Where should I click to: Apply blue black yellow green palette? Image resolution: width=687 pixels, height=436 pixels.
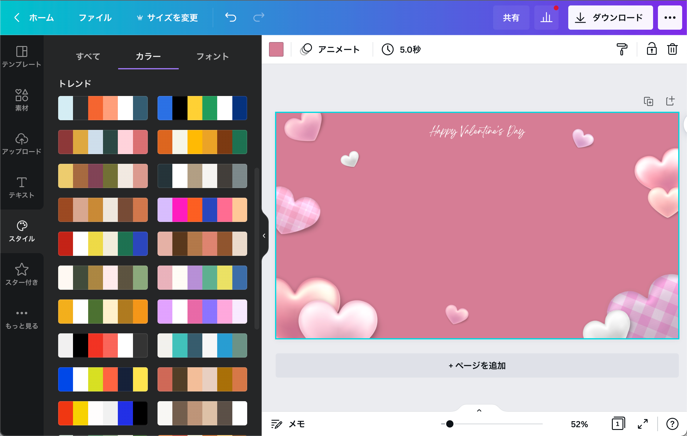(202, 108)
